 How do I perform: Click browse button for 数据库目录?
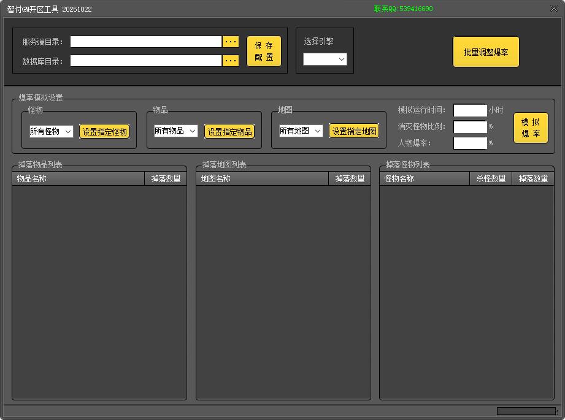230,61
